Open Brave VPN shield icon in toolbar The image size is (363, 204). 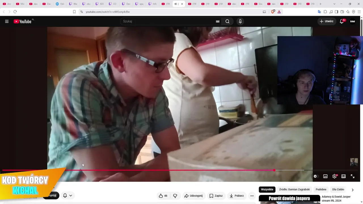tap(353, 12)
